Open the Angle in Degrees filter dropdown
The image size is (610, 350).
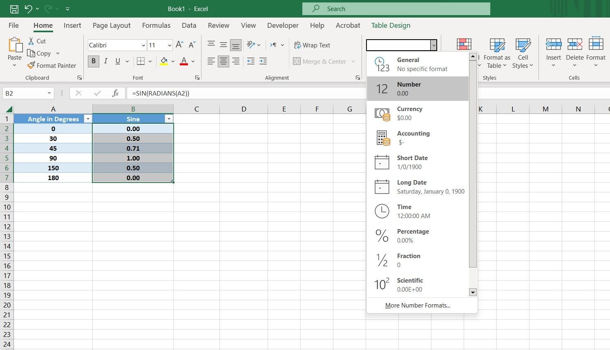click(87, 119)
